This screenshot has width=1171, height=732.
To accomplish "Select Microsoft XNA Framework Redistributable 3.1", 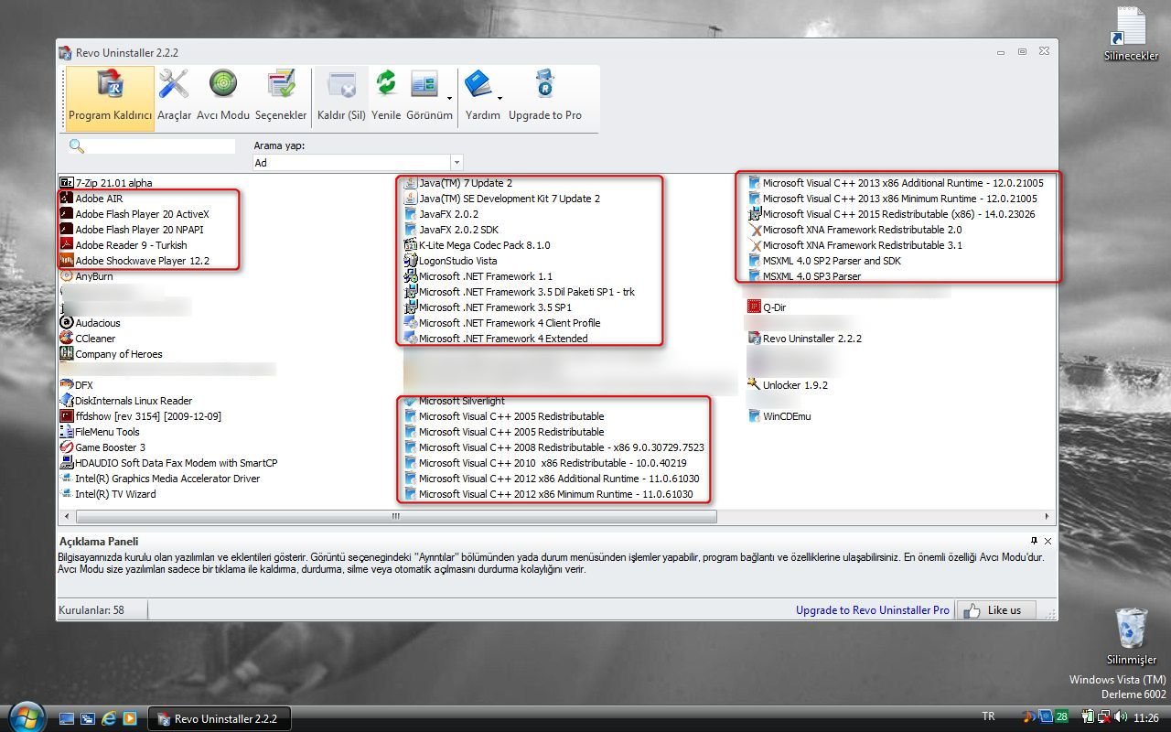I will coord(855,245).
